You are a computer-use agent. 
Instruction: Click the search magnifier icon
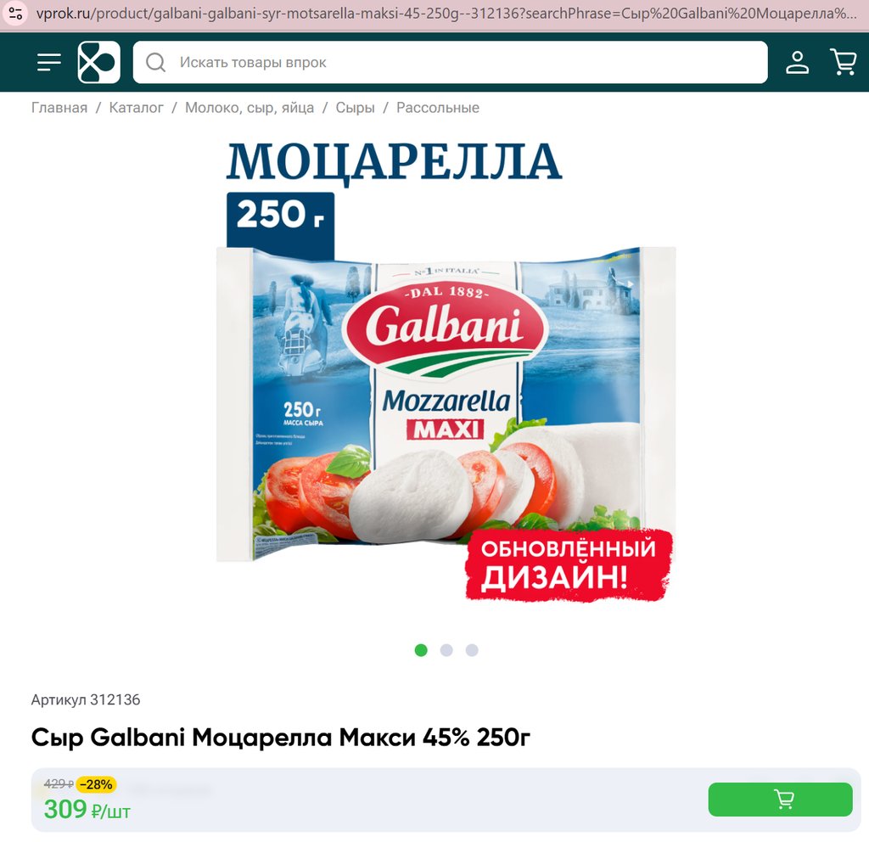156,62
